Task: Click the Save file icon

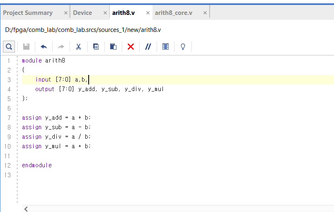Action: (x=27, y=47)
